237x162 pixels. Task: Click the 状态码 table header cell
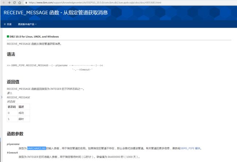tap(12, 107)
